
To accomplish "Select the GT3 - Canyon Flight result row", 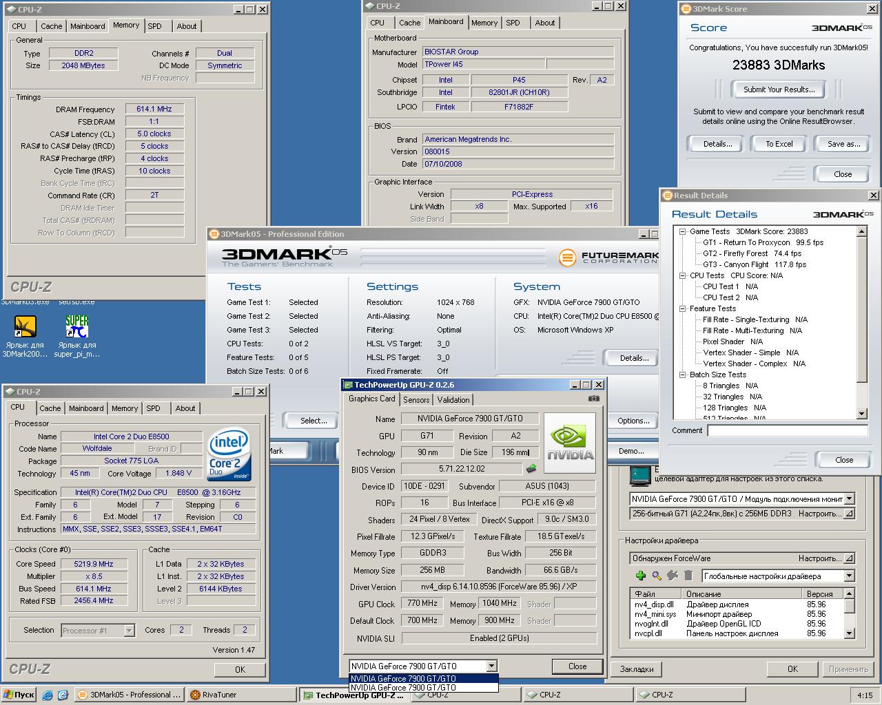I will 754,264.
